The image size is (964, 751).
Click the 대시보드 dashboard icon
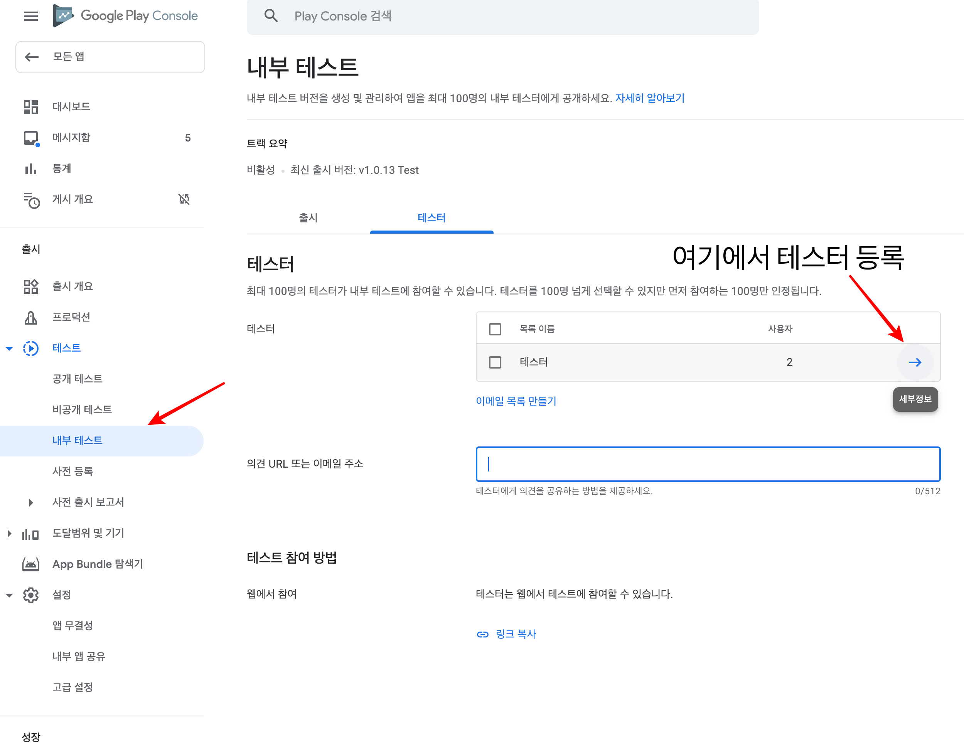[30, 107]
